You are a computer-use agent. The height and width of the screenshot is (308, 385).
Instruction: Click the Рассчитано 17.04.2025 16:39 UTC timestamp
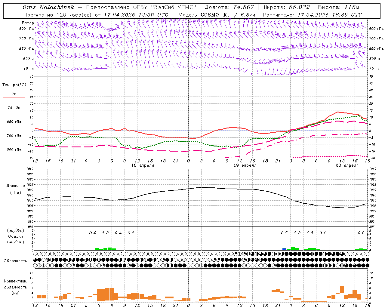[x=312, y=15]
